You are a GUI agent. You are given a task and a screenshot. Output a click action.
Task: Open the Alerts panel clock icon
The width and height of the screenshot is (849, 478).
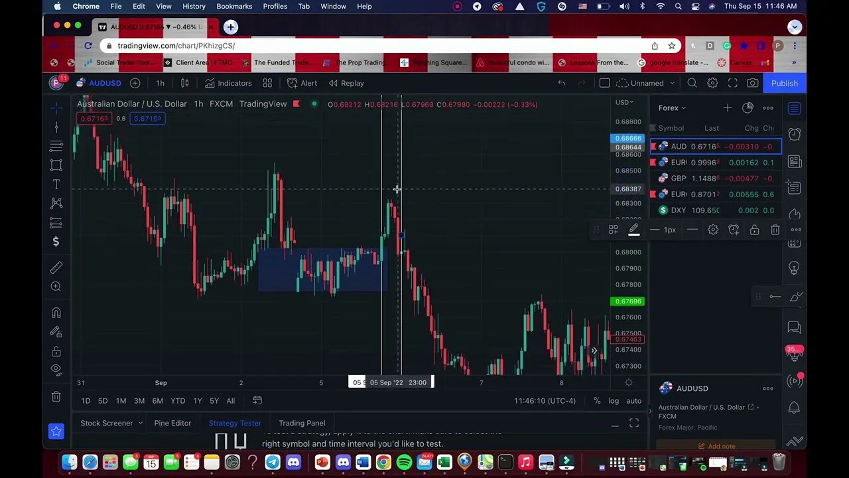pos(794,135)
